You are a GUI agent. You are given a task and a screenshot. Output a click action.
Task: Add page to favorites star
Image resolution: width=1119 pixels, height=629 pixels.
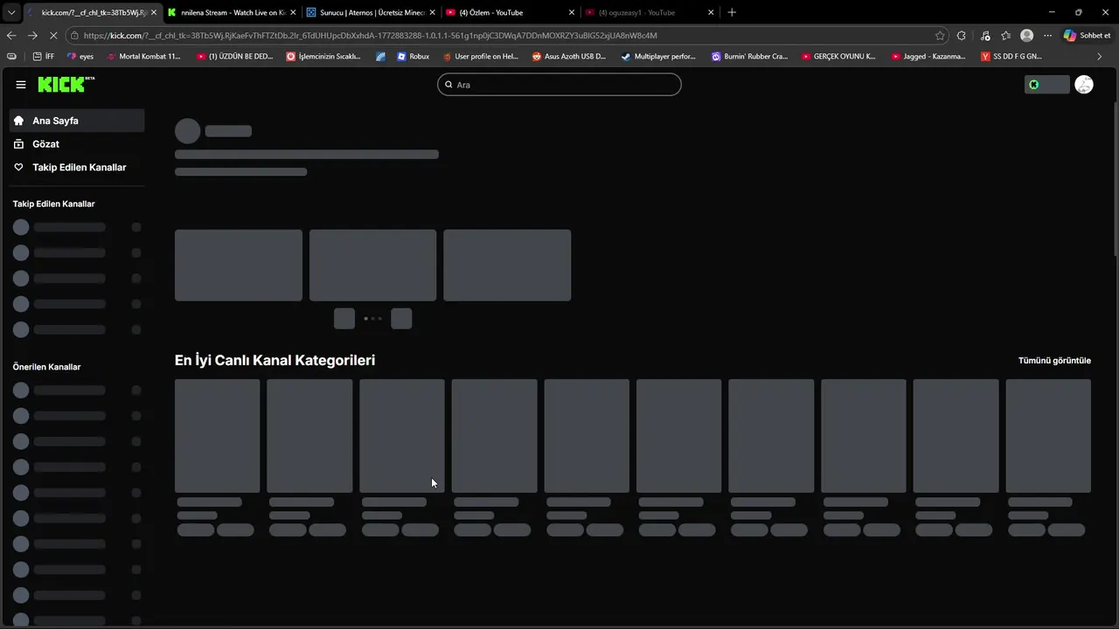[x=940, y=36]
